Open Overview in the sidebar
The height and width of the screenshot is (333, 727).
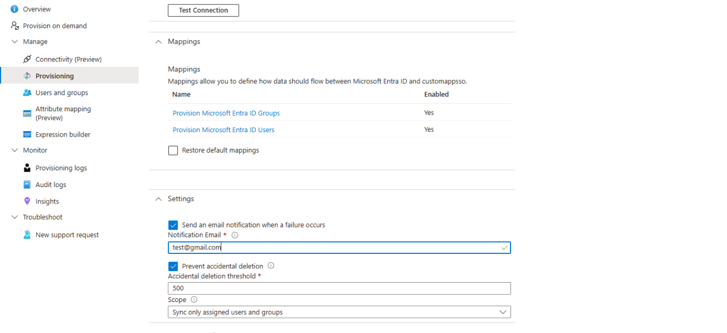37,9
